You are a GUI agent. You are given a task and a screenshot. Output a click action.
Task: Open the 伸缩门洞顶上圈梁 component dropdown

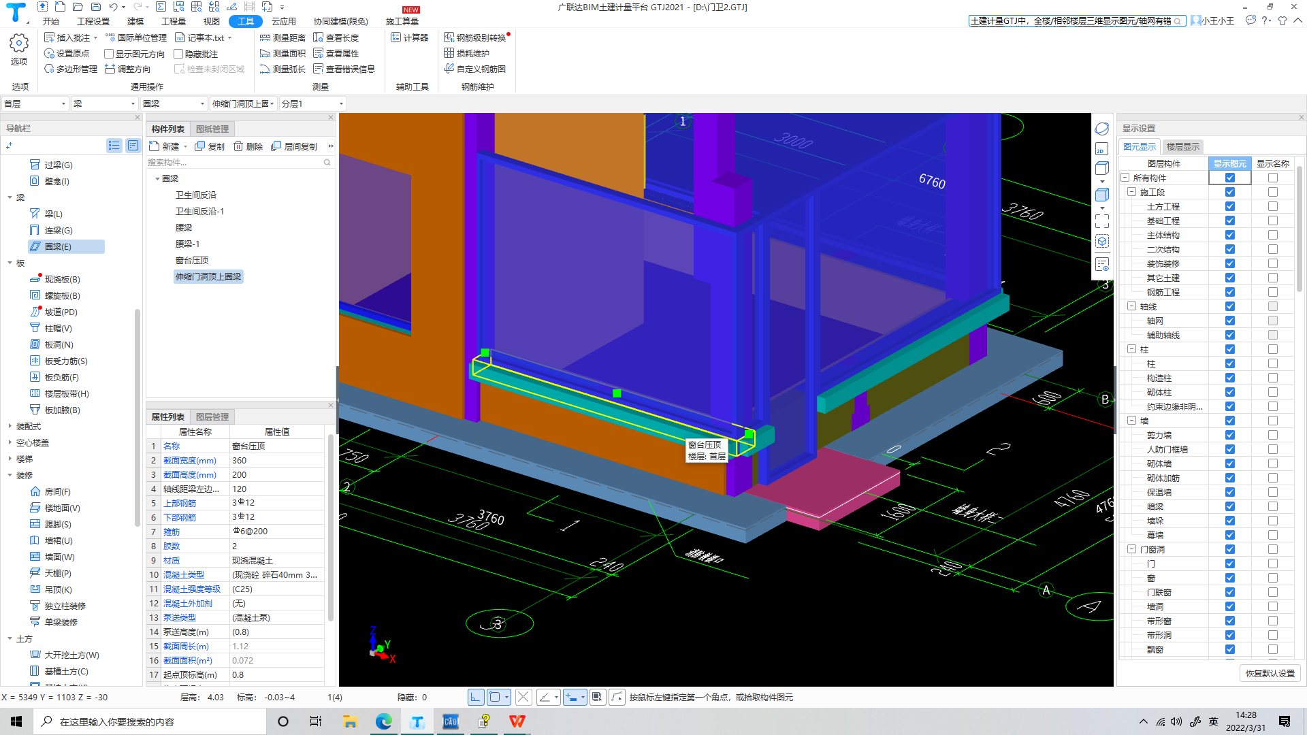click(243, 103)
